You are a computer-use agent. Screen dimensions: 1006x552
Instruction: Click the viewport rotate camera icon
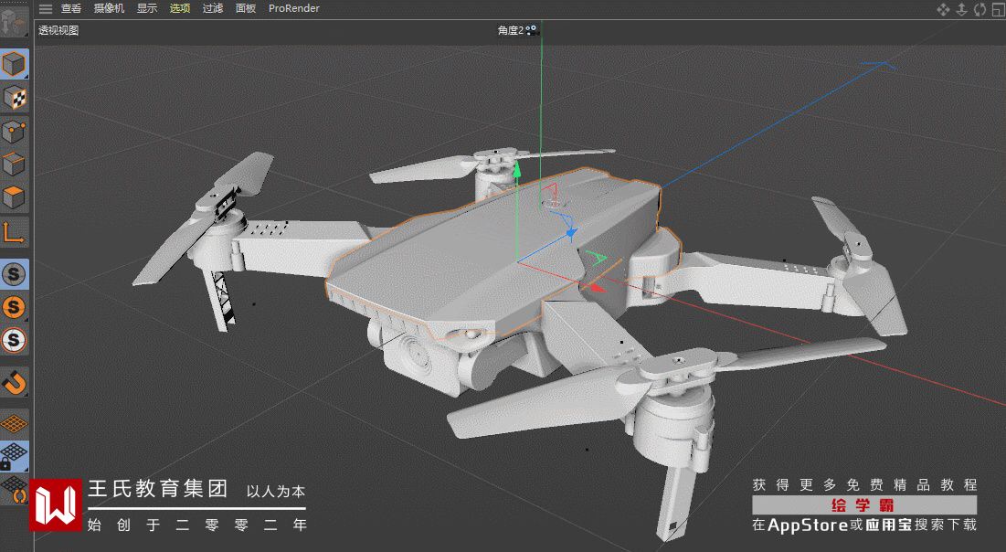click(x=980, y=9)
